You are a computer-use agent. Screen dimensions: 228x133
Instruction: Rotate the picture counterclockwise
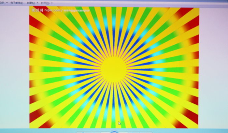(x=134, y=132)
